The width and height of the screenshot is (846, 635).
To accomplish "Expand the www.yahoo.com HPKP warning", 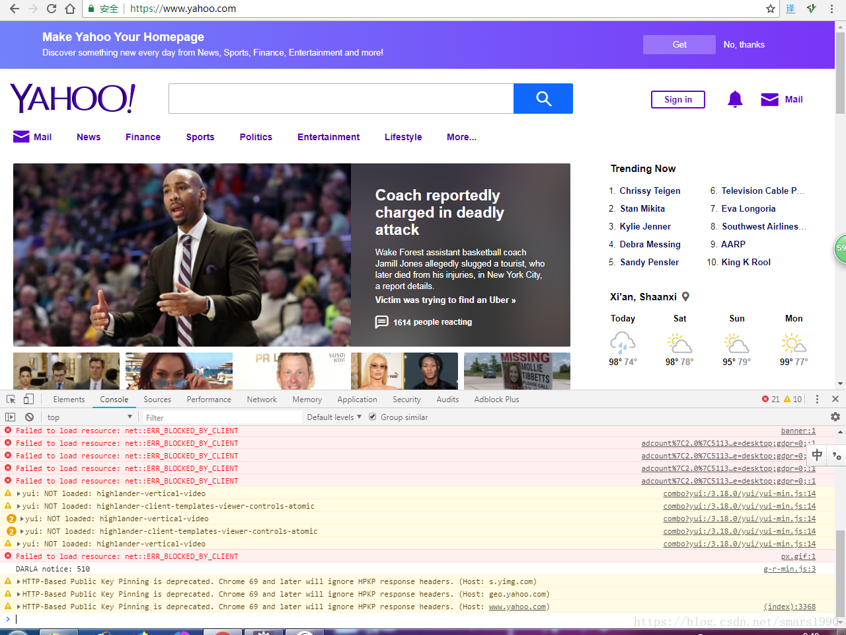I will point(19,607).
